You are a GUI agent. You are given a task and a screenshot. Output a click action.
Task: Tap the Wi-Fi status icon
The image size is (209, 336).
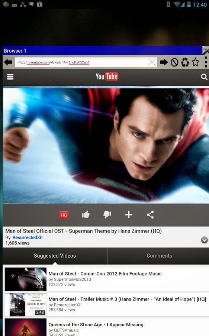pyautogui.click(x=176, y=4)
